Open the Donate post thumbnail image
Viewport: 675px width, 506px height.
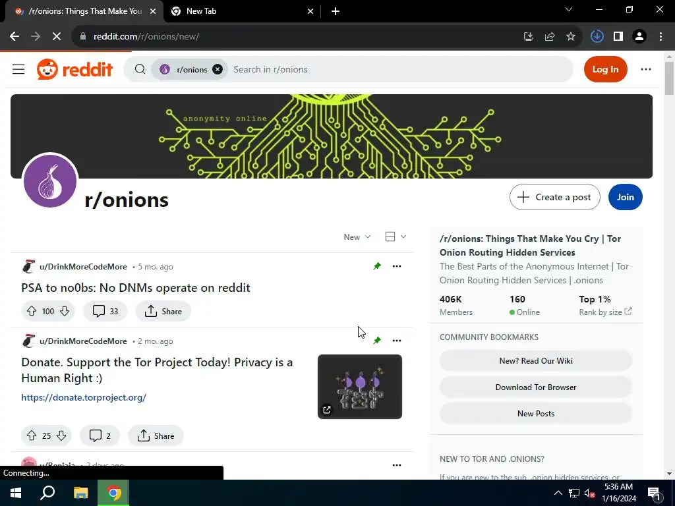tap(360, 386)
